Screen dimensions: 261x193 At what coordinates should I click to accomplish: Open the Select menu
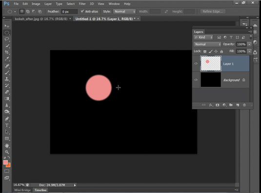point(71,4)
